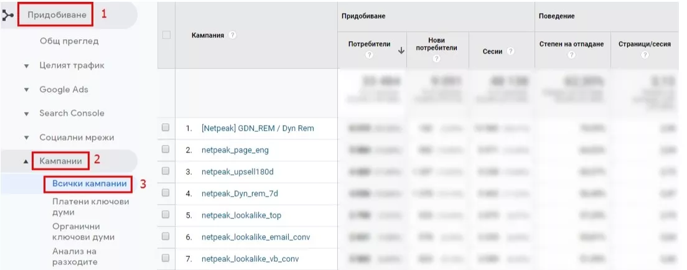The height and width of the screenshot is (270, 687).
Task: Expand the Целият трафик section arrow
Action: pyautogui.click(x=26, y=66)
